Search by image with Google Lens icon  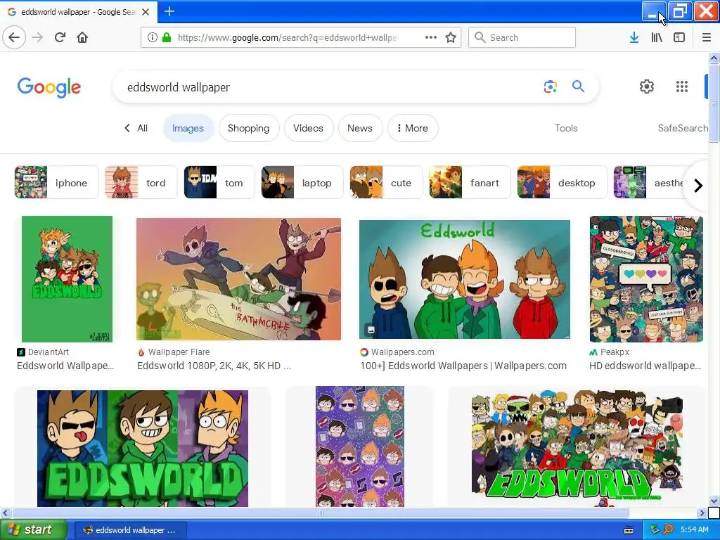550,86
